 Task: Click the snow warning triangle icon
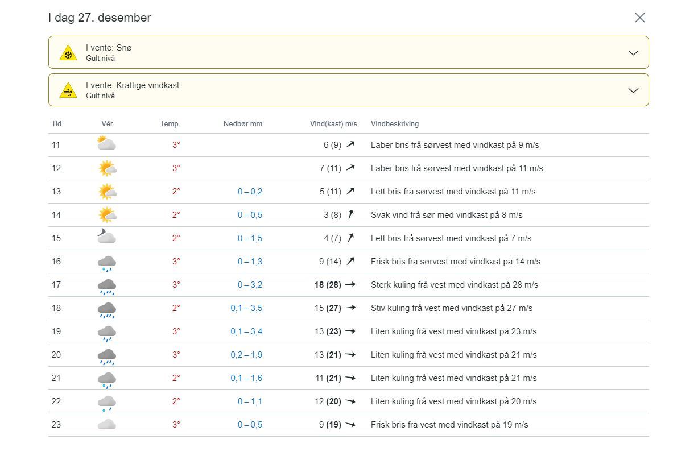[x=68, y=53]
